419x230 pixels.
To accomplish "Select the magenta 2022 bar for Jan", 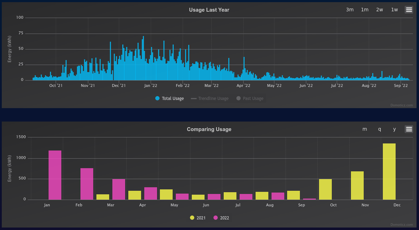I will tap(55, 175).
